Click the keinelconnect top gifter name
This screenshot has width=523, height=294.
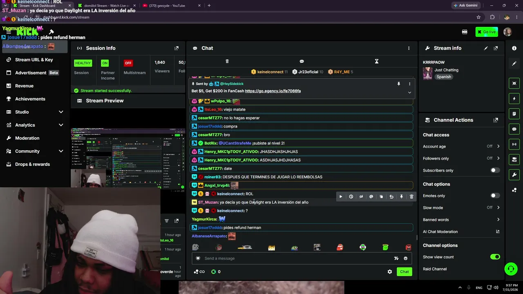pyautogui.click(x=270, y=72)
